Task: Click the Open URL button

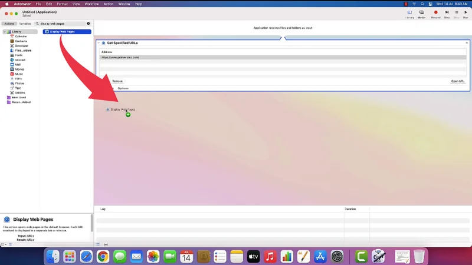Action: [x=457, y=81]
